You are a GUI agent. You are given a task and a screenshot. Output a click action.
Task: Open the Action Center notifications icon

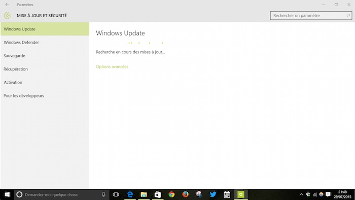pos(328,194)
